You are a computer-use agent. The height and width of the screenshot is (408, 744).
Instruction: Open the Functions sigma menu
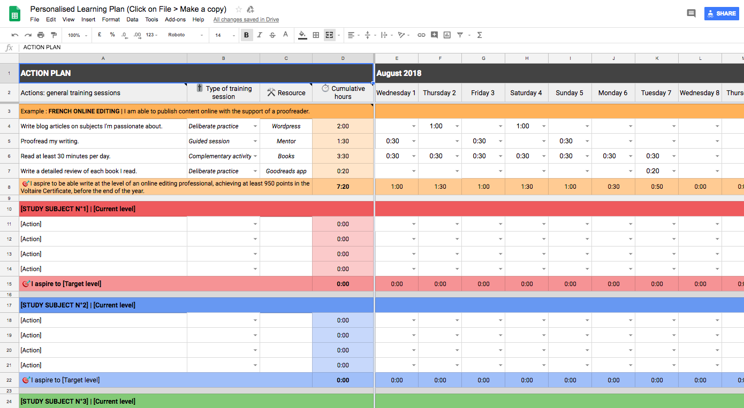(x=480, y=35)
